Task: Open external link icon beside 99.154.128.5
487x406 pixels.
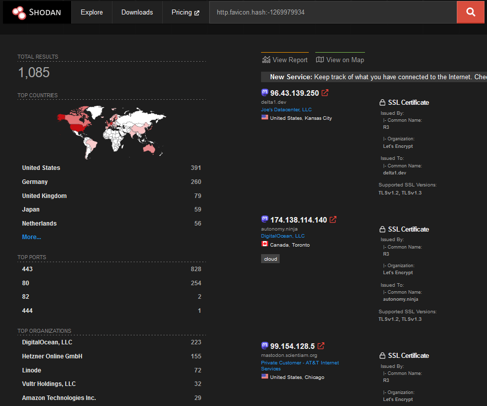Action: pyautogui.click(x=321, y=346)
